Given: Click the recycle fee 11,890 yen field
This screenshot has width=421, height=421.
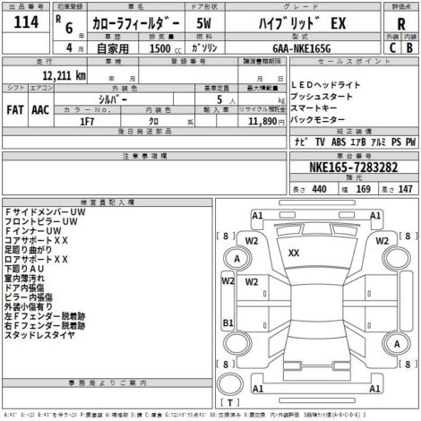Looking at the screenshot, I should pos(262,121).
